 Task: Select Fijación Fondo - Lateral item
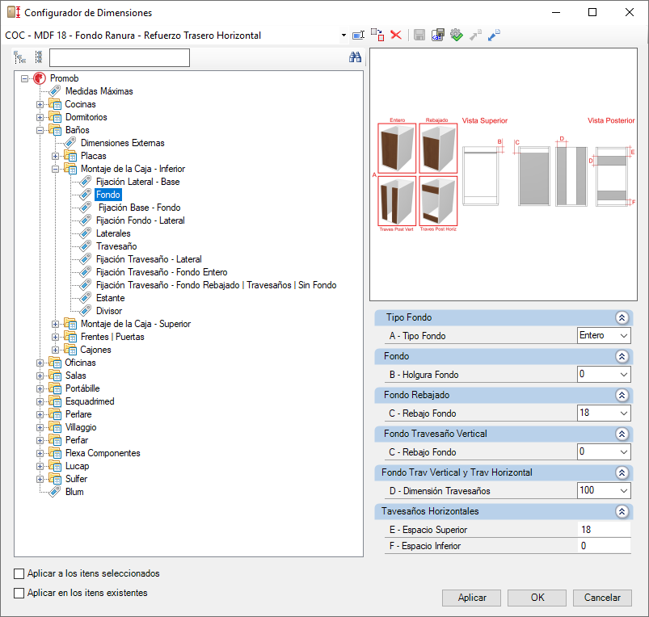tap(140, 220)
